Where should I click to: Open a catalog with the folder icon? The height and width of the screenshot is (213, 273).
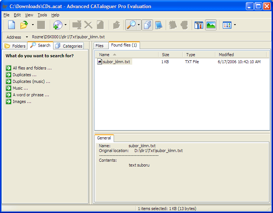click(24, 25)
